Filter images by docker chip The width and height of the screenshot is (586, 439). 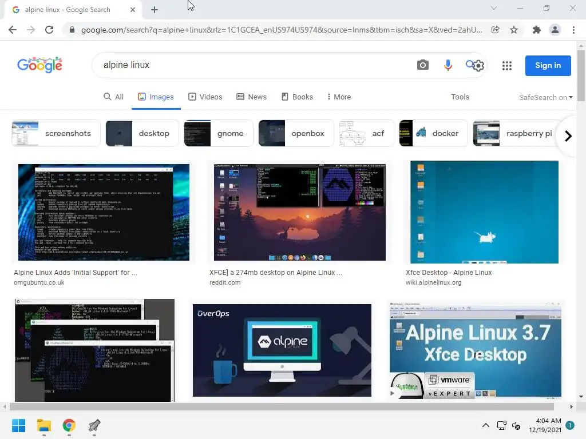pos(433,133)
